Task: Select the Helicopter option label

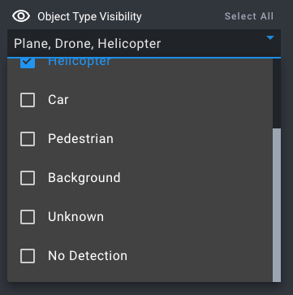Action: (x=80, y=63)
